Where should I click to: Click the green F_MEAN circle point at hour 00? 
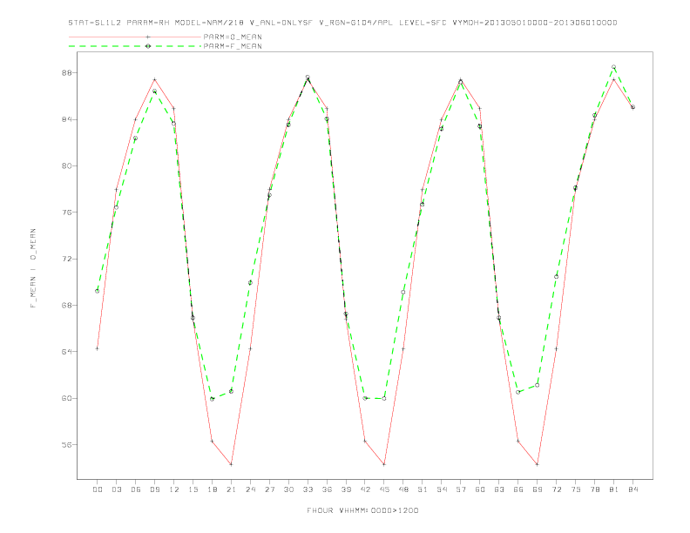[x=98, y=291]
